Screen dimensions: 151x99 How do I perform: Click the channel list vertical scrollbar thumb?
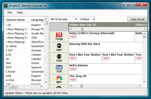(x=46, y=23)
